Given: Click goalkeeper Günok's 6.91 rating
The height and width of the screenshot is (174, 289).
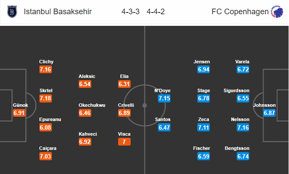Looking at the screenshot, I should 19,113.
